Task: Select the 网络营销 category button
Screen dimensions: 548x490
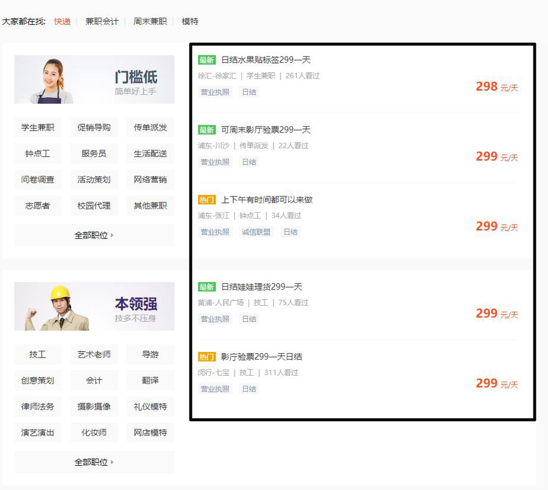Action: pos(150,179)
